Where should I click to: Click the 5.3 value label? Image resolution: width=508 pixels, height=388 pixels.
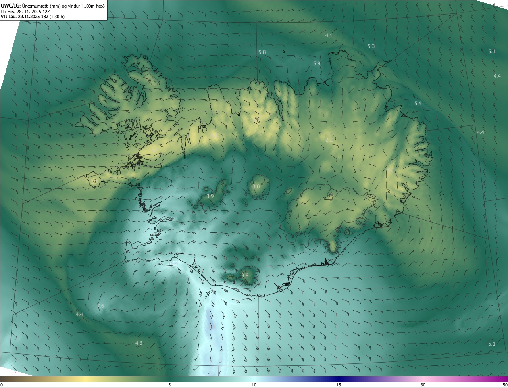point(371,46)
